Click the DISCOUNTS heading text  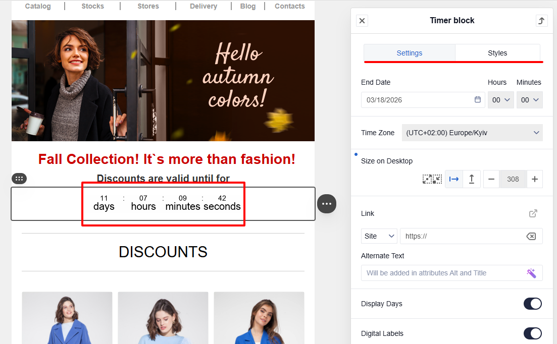pyautogui.click(x=163, y=252)
